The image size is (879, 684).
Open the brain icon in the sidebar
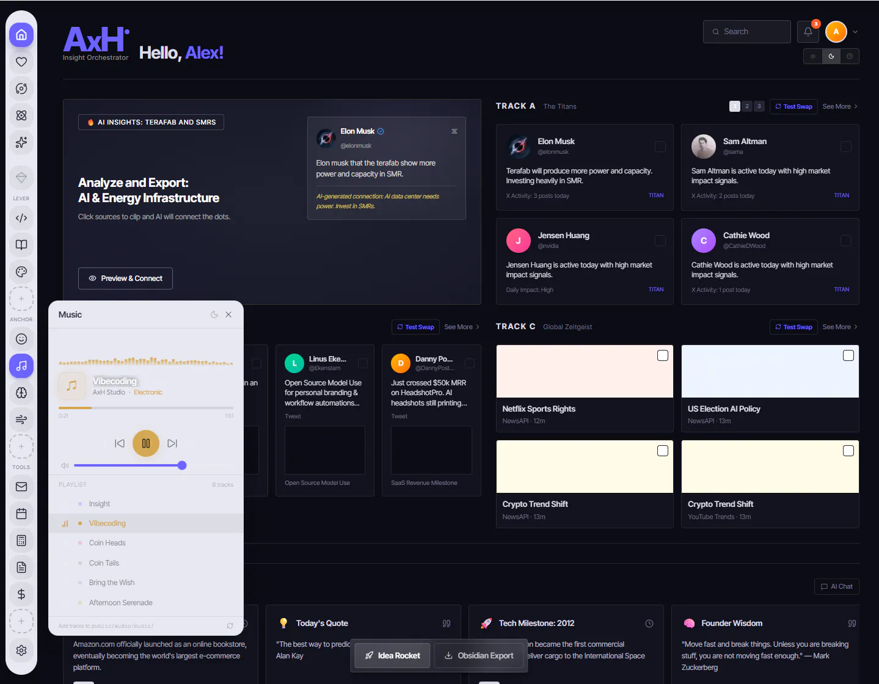point(21,393)
